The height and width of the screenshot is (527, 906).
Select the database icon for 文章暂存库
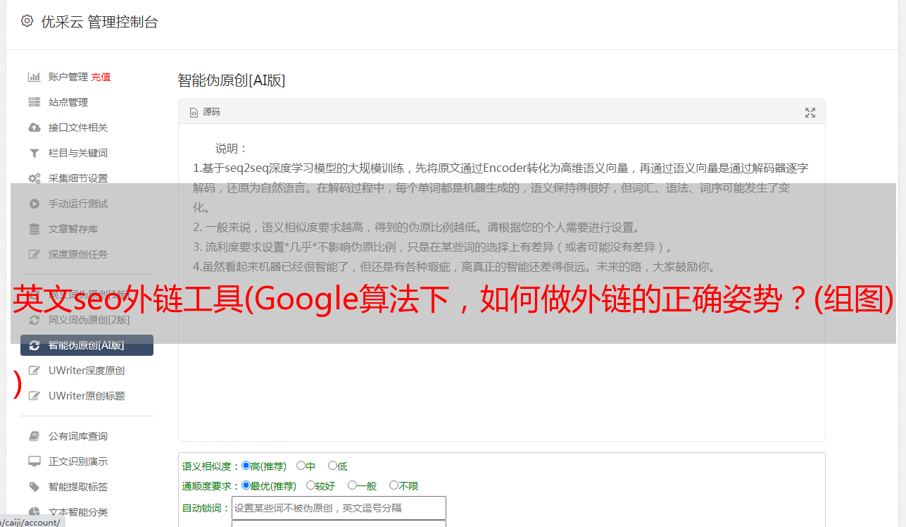point(34,229)
